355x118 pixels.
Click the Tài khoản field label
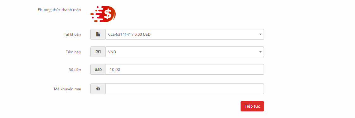[72, 35]
